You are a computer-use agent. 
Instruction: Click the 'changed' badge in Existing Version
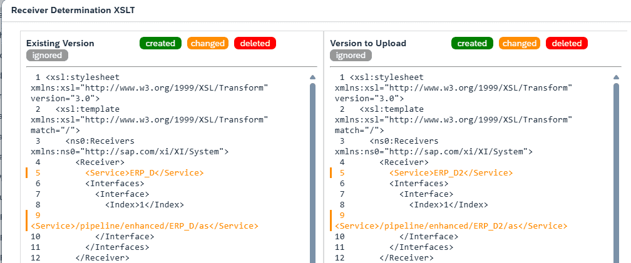click(208, 43)
